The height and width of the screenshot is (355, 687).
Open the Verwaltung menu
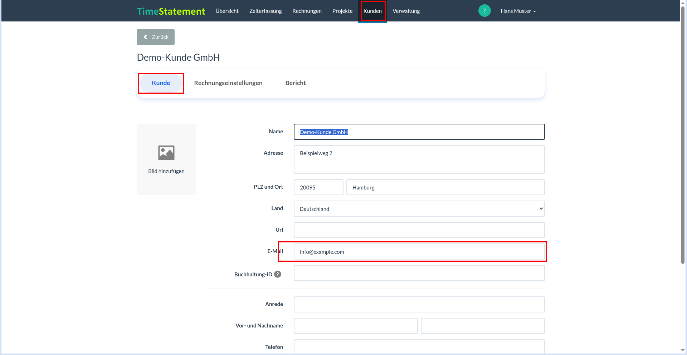click(x=406, y=11)
